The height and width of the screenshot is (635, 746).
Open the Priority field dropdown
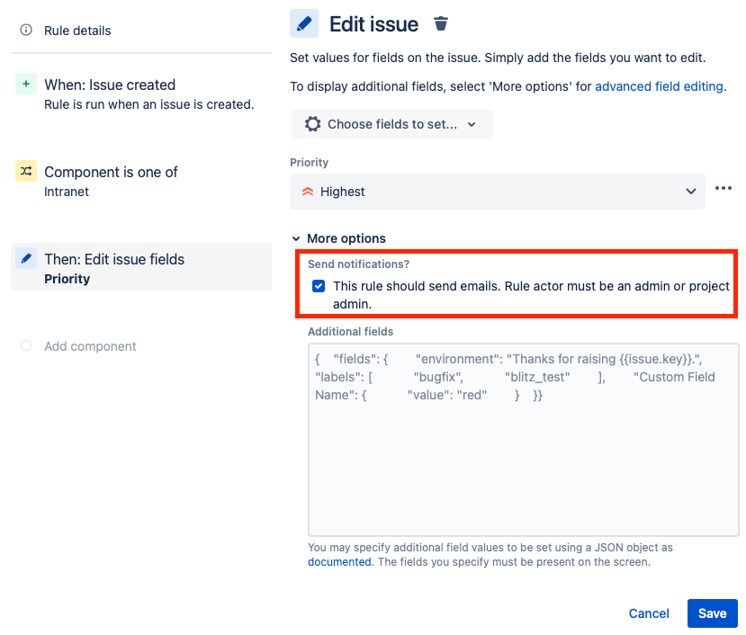tap(691, 191)
